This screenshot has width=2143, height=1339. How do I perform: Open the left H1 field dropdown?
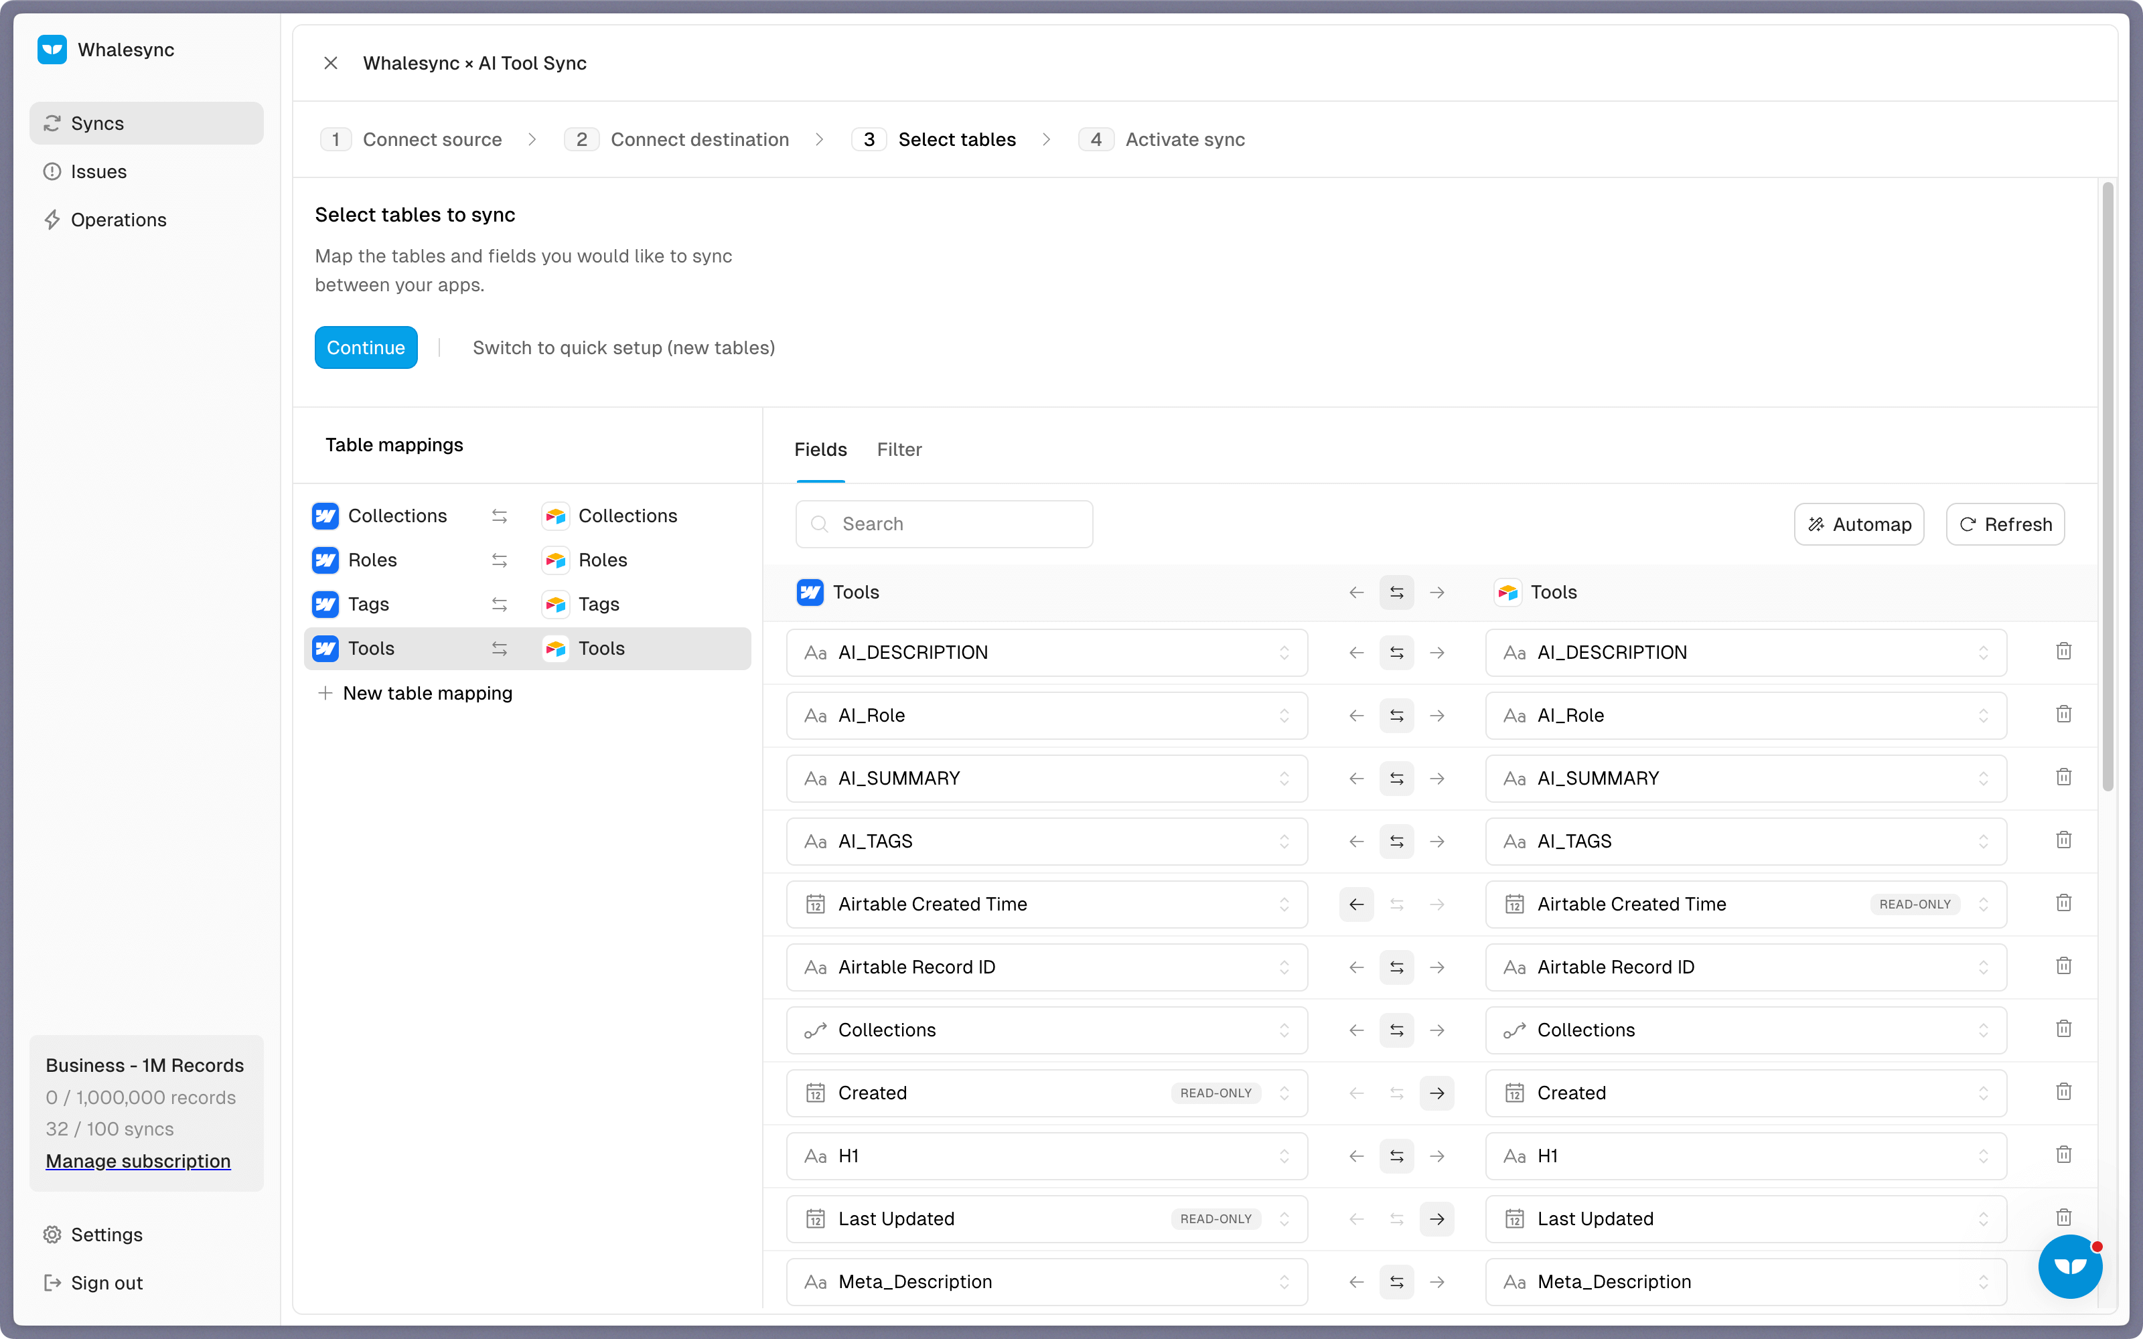click(x=1047, y=1156)
